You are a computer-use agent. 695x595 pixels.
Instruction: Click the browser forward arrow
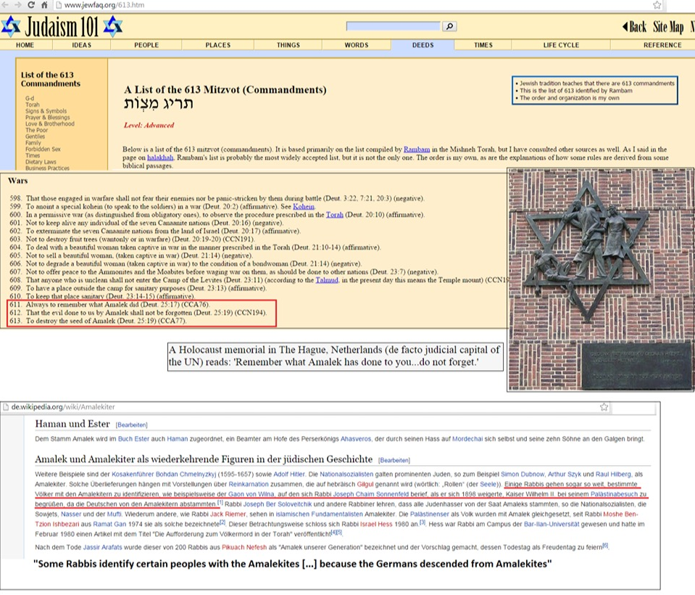(x=17, y=5)
